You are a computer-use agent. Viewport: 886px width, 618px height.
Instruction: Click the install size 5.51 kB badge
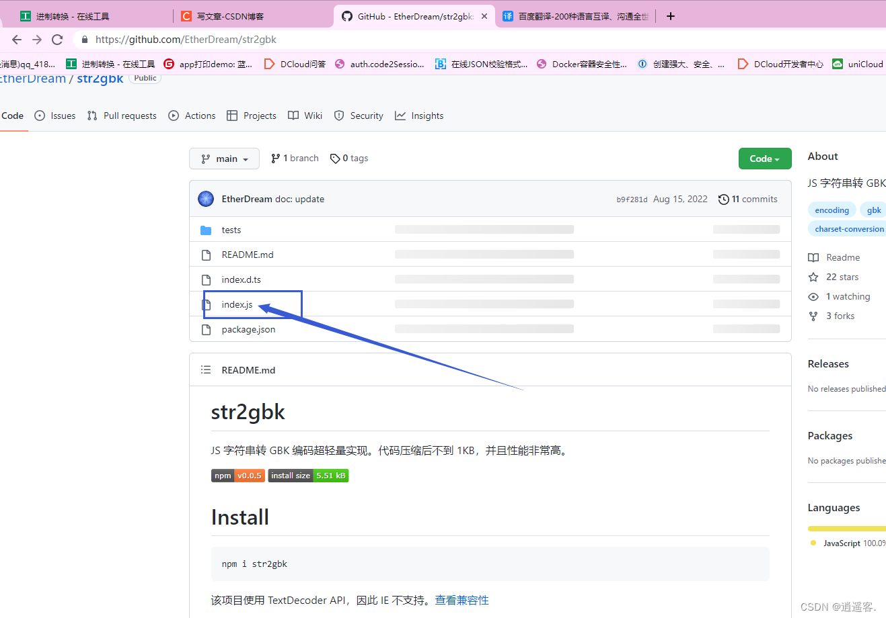[308, 476]
